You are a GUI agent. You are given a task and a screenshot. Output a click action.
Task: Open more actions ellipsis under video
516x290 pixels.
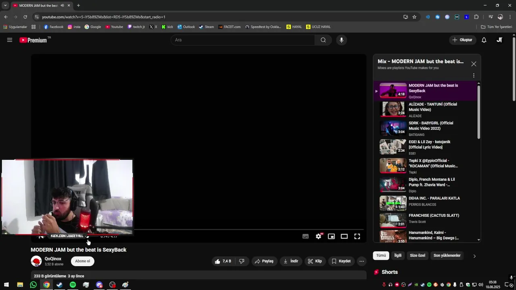[362, 261]
